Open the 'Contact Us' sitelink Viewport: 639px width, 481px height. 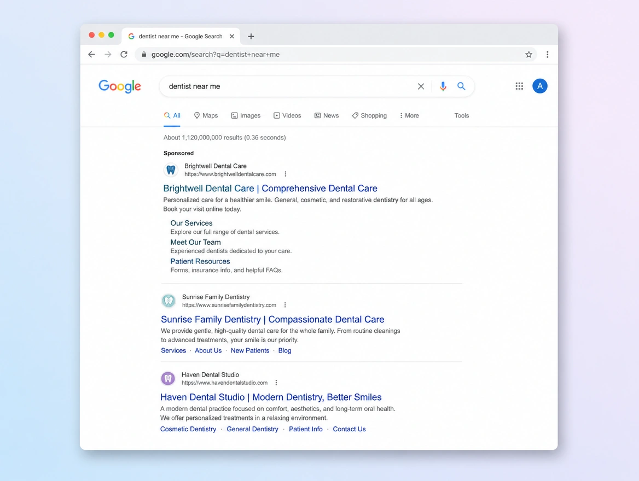(349, 429)
